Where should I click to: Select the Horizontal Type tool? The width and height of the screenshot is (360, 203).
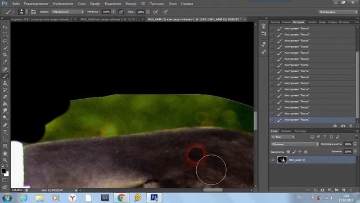(5, 132)
